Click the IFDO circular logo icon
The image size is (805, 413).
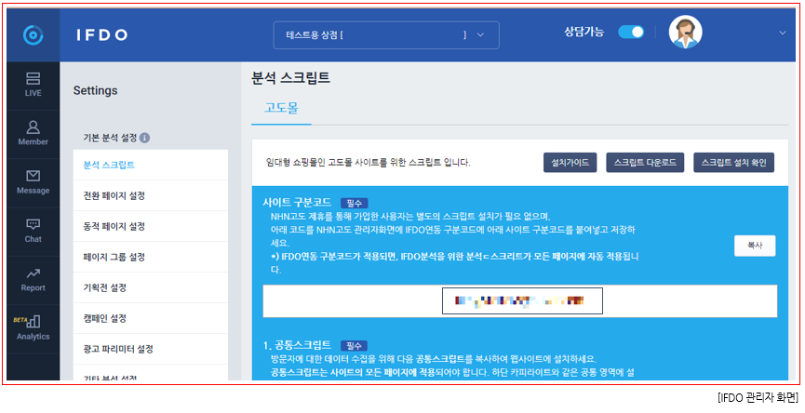34,35
